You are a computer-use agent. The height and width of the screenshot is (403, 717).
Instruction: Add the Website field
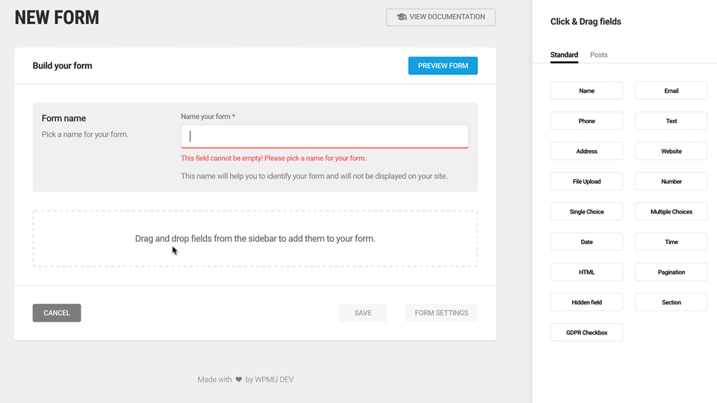pyautogui.click(x=671, y=151)
